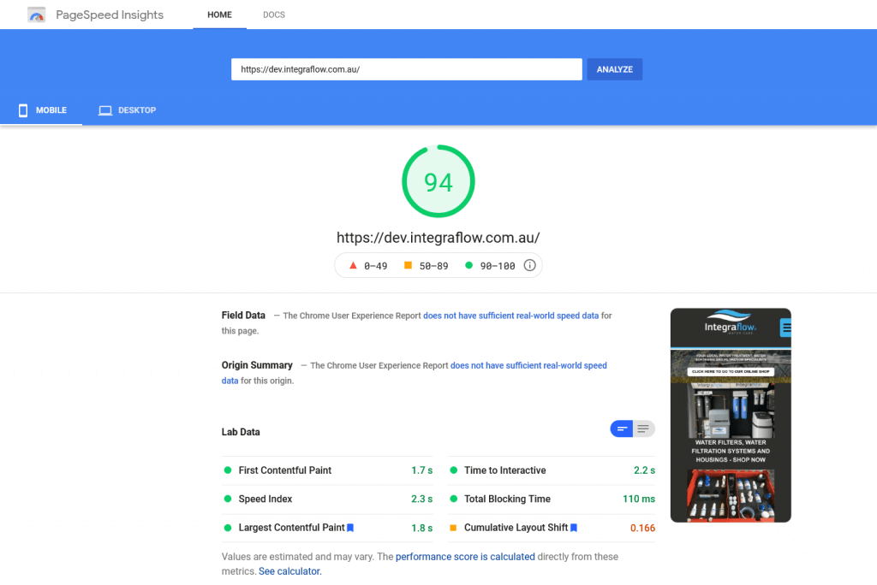877x585 pixels.
Task: Click the bookmark icon beside Cumulative Layout Shift
Action: (574, 528)
